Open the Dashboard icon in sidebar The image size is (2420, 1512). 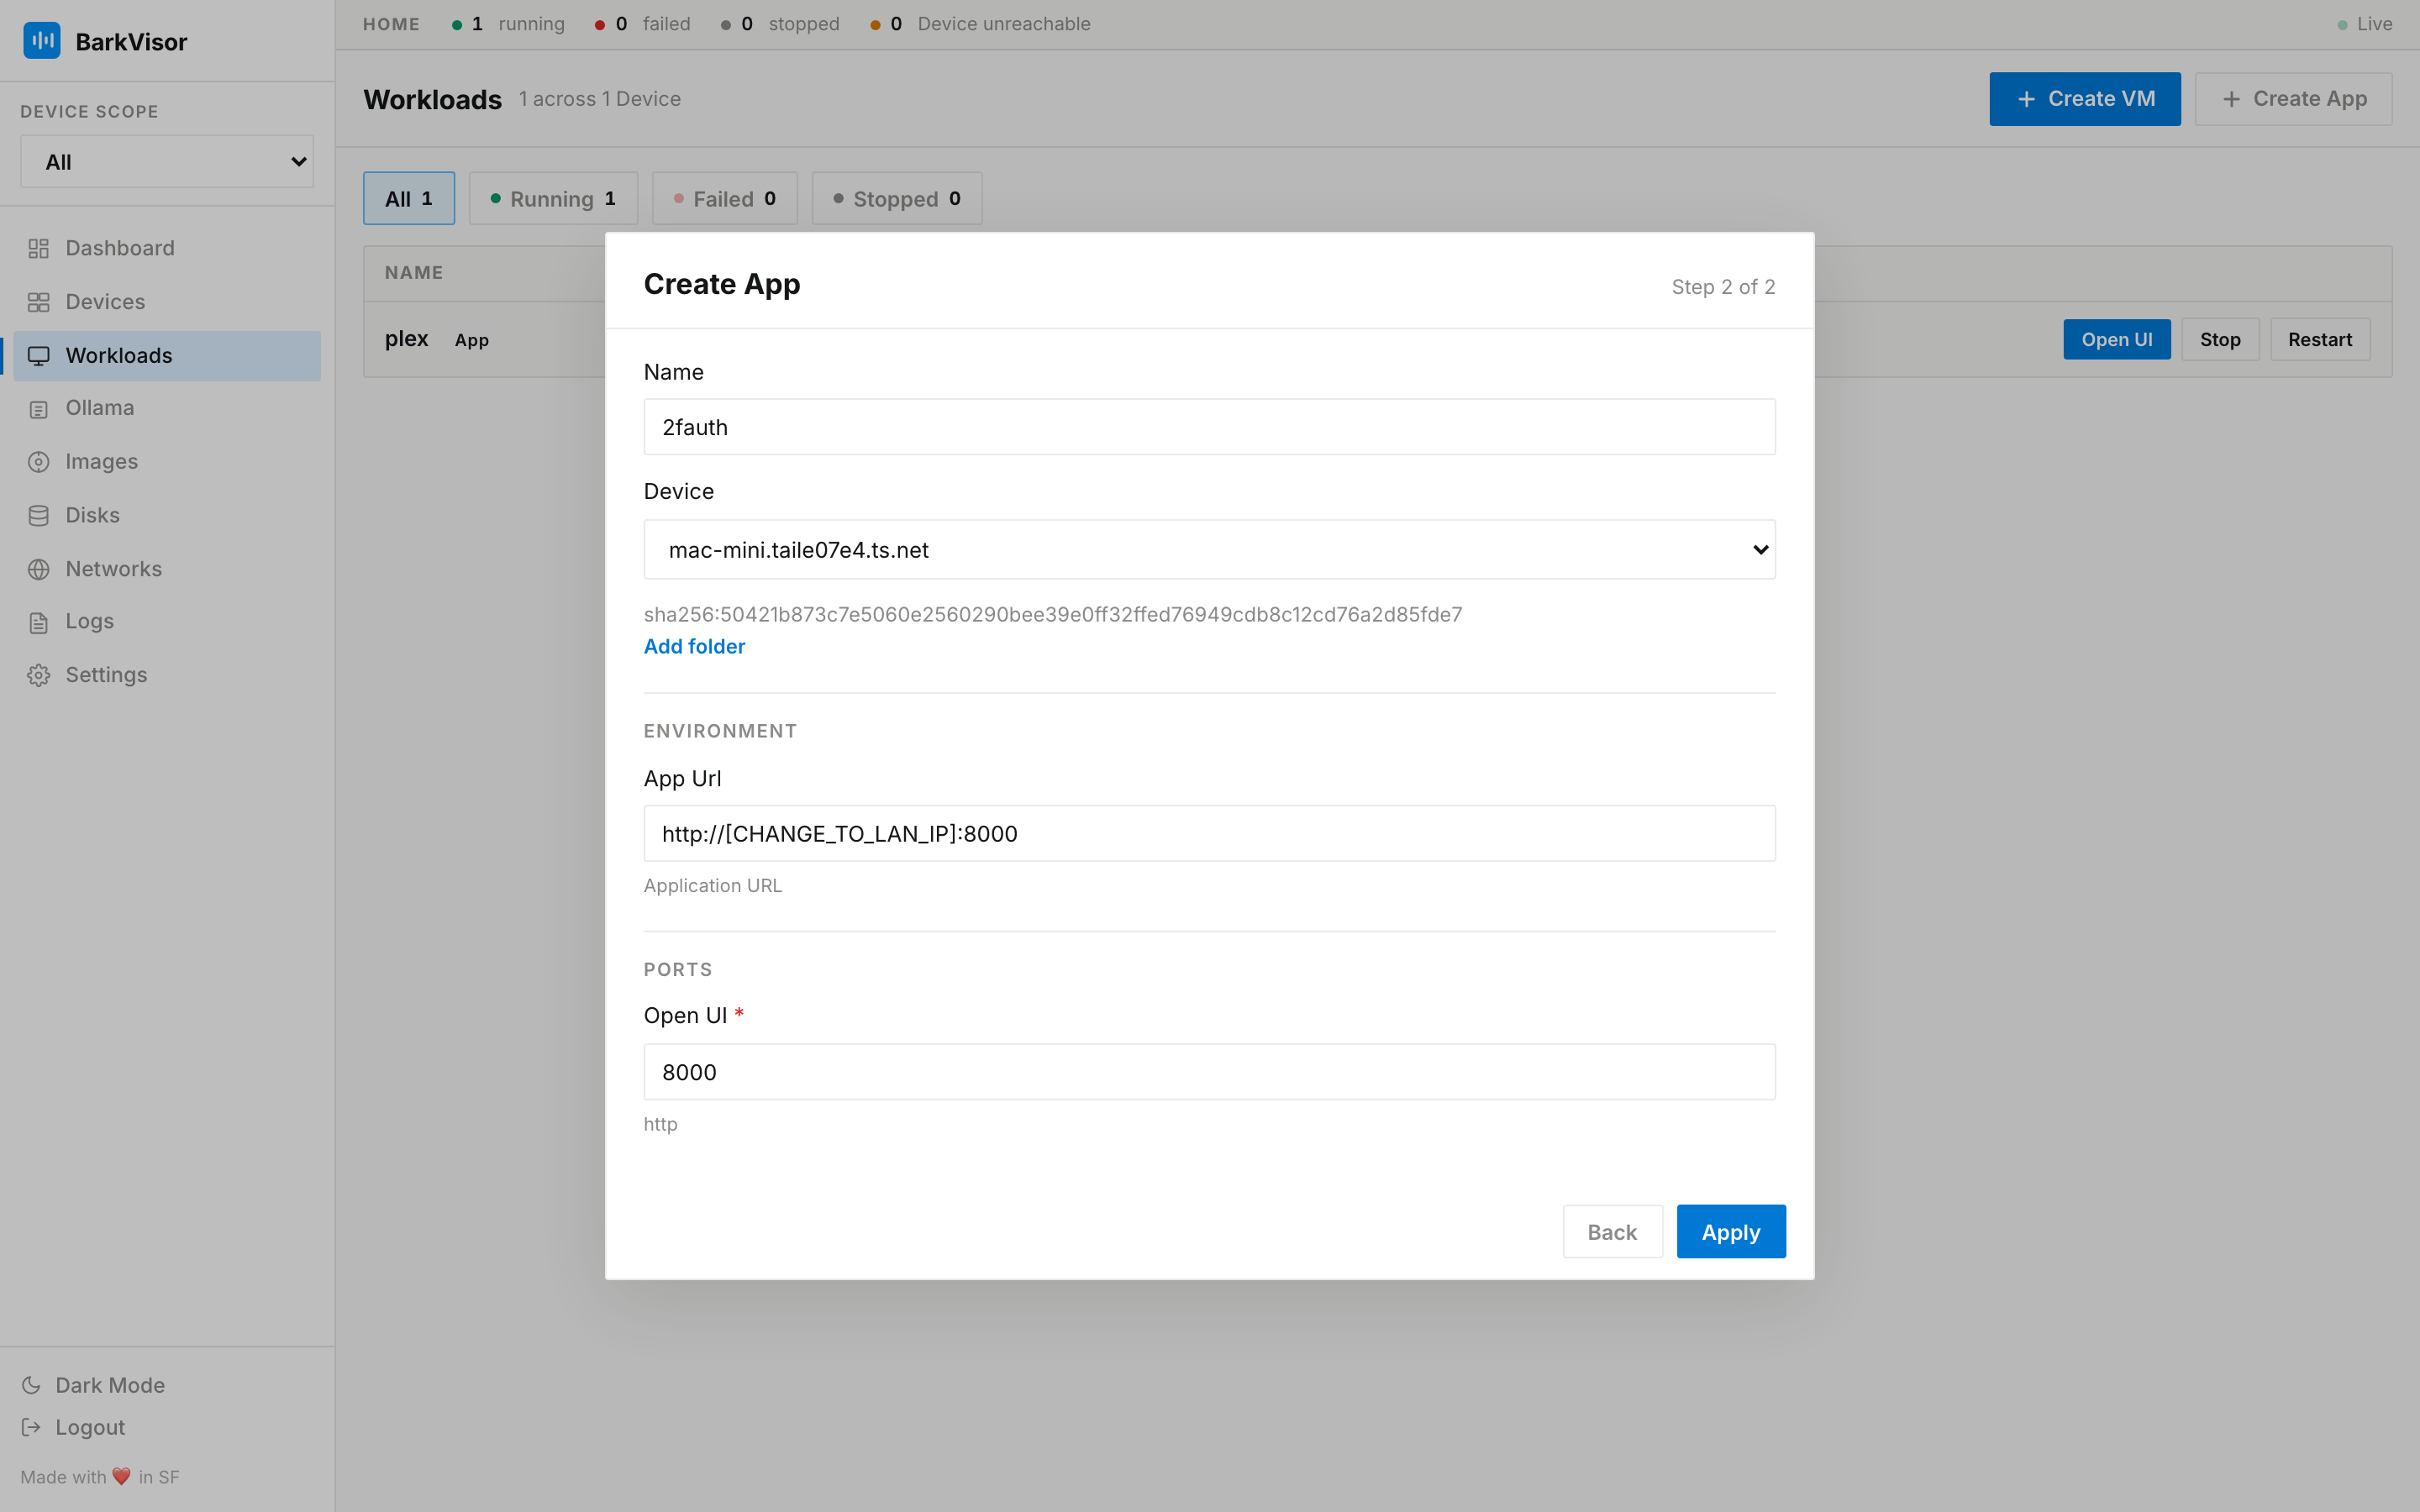[x=38, y=249]
